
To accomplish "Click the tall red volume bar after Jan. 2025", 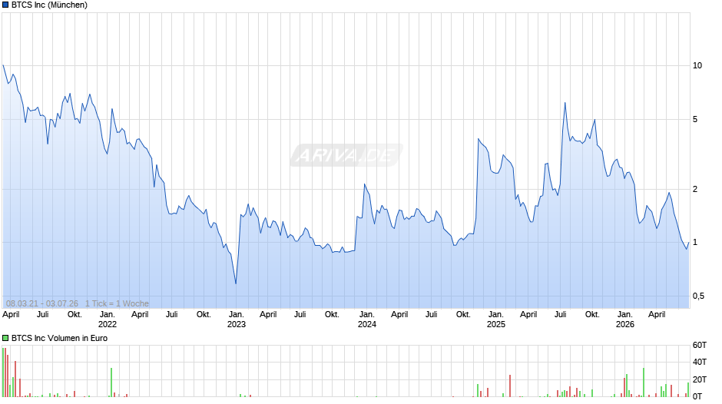I will (510, 386).
